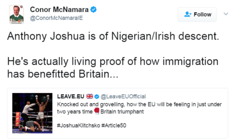
Task: Click the 'immigration has benefitted Britain' sentence
Action: click(113, 67)
